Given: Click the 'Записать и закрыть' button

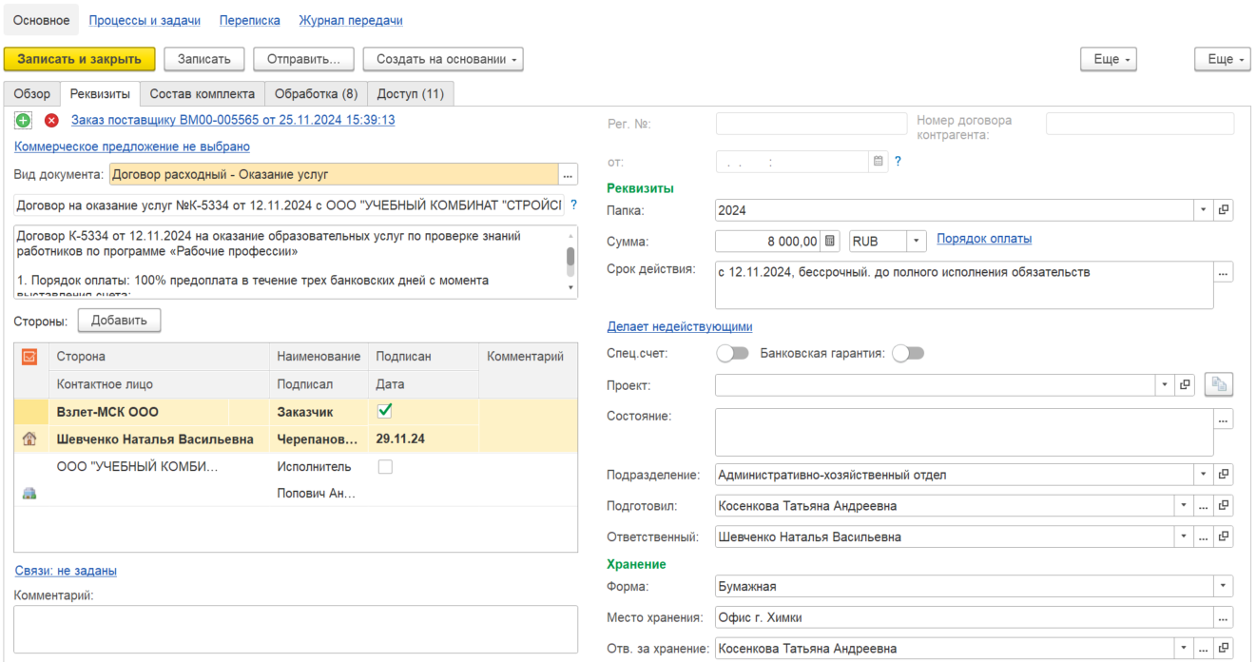Looking at the screenshot, I should pos(80,59).
